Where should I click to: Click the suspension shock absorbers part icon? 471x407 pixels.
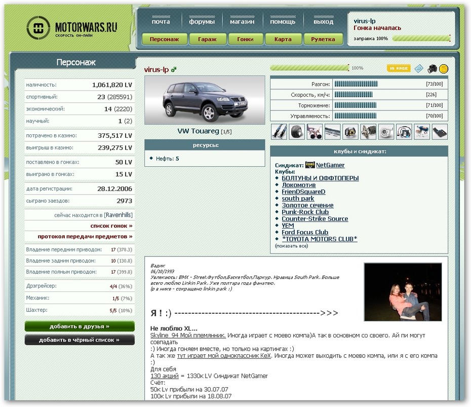click(x=279, y=132)
